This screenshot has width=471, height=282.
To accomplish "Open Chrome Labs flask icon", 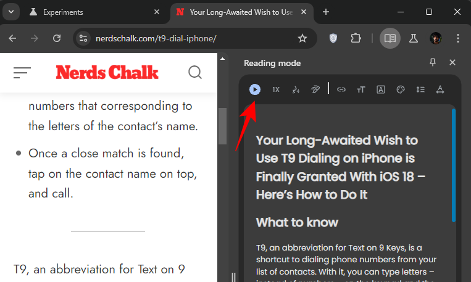I will pyautogui.click(x=414, y=38).
